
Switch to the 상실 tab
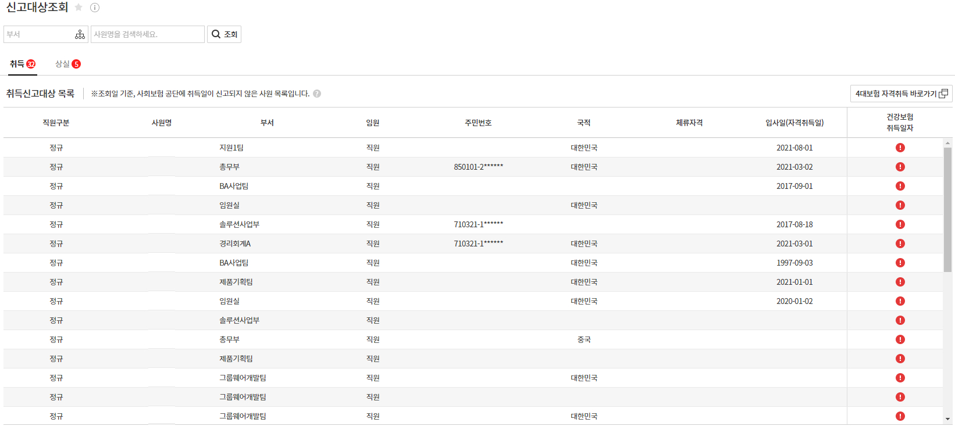click(67, 64)
